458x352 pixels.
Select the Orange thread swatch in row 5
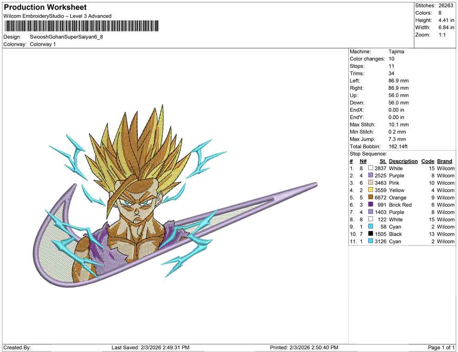[370, 197]
